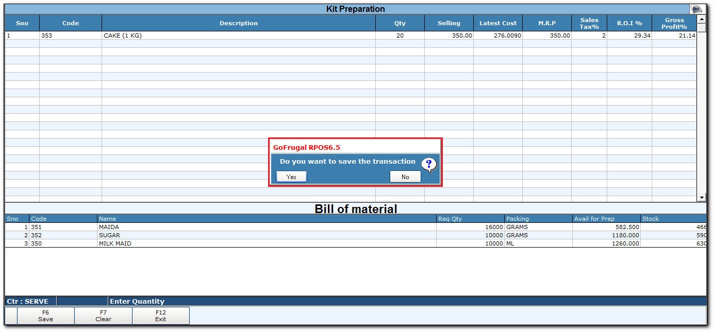
Task: Click the Gross Profit% column header
Action: [674, 23]
